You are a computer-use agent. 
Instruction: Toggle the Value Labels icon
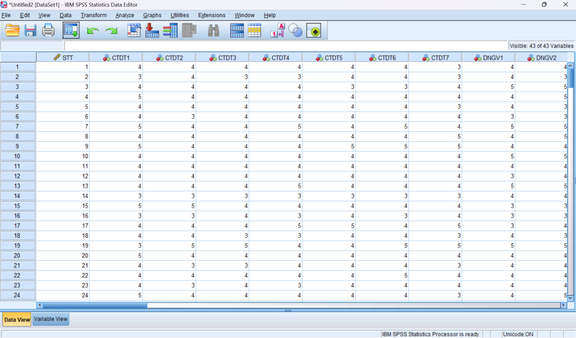[277, 30]
